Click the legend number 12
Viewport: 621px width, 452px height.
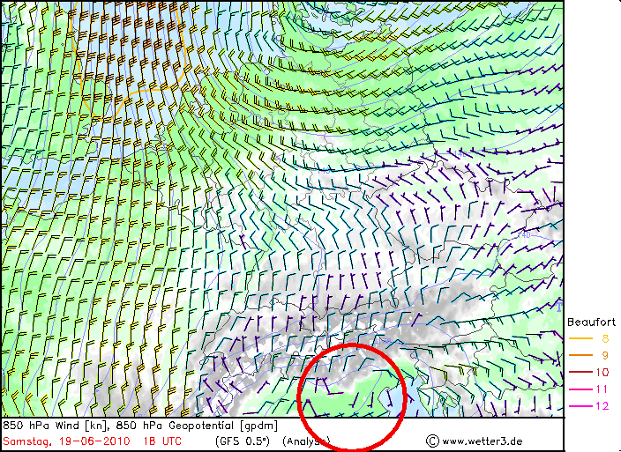pyautogui.click(x=602, y=406)
